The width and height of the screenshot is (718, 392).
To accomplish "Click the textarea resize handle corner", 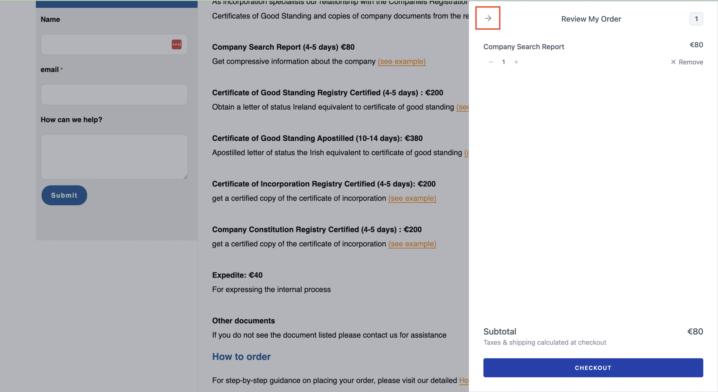I will (x=185, y=177).
